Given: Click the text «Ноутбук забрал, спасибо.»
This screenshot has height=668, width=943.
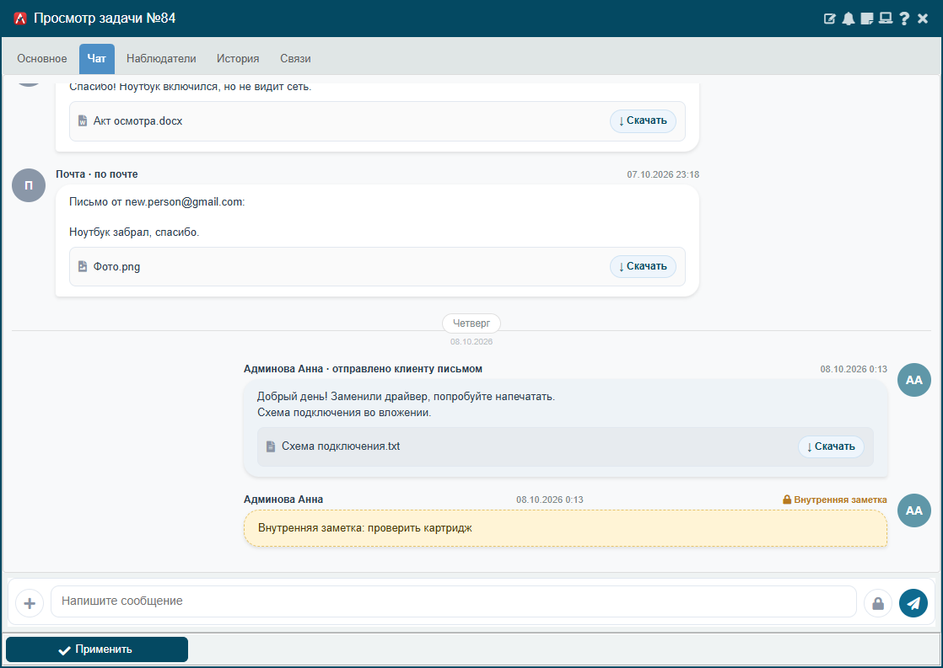Looking at the screenshot, I should 134,232.
